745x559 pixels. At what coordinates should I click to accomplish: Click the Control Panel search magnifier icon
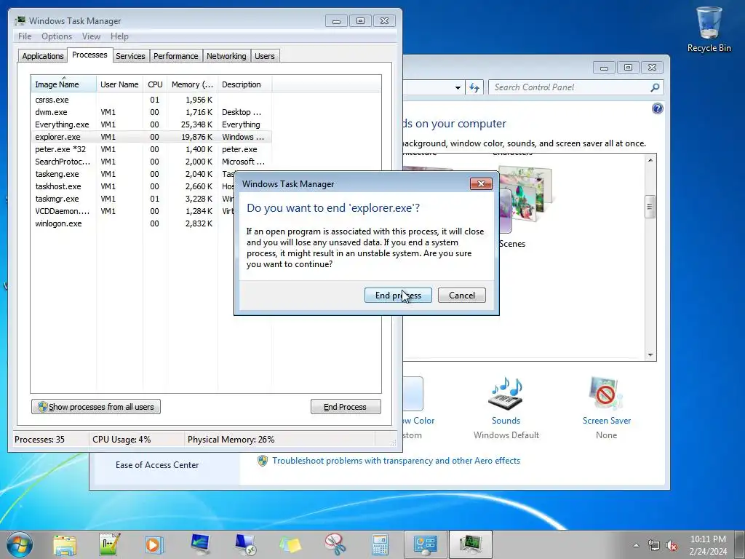tap(656, 87)
